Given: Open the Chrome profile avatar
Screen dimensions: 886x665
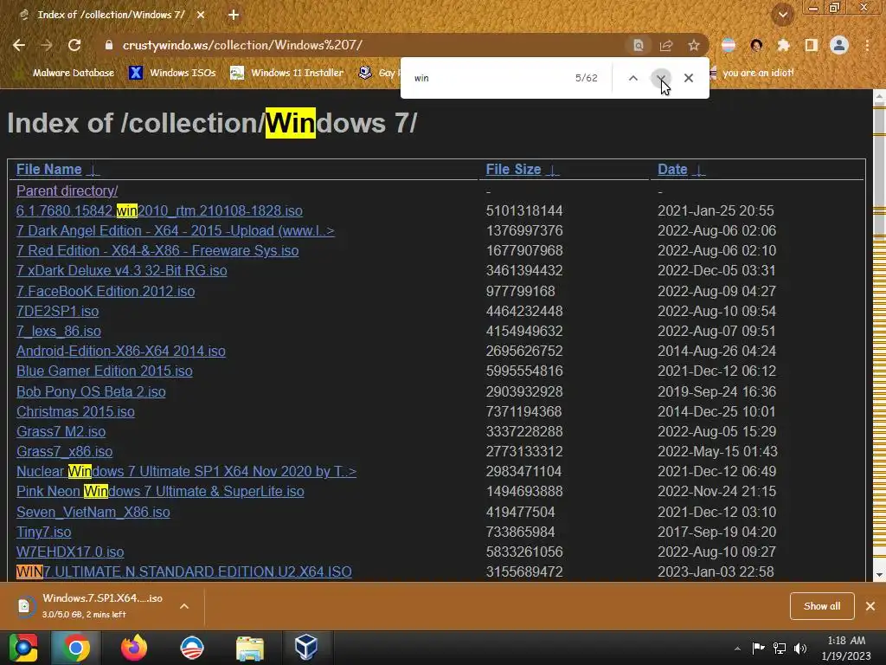Looking at the screenshot, I should (x=839, y=45).
